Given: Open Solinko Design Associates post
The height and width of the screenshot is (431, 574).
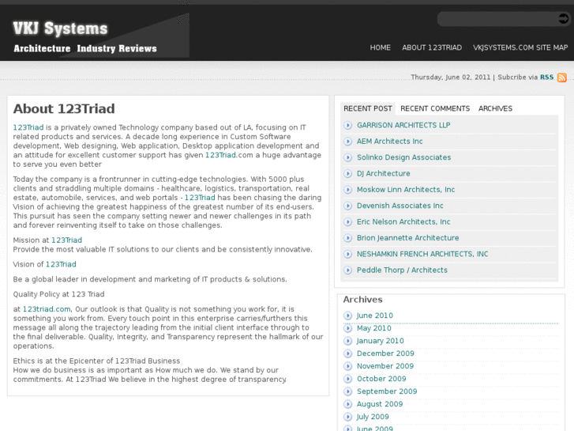Looking at the screenshot, I should (x=403, y=157).
